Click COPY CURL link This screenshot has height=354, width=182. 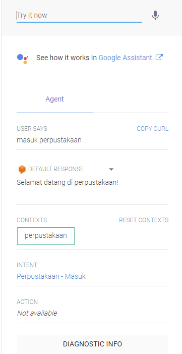152,129
